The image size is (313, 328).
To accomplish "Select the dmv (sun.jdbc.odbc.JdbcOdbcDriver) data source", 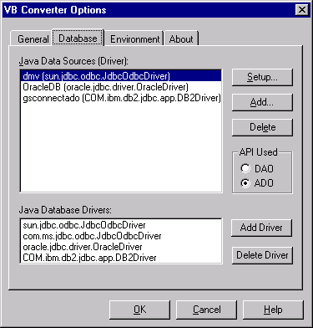I will [121, 76].
